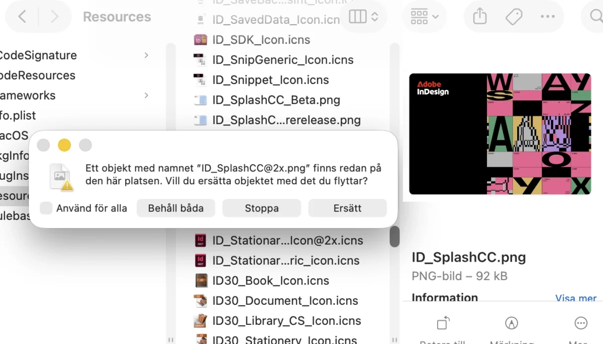Select ID_SplashCC_Beta.png file icon

pos(200,100)
